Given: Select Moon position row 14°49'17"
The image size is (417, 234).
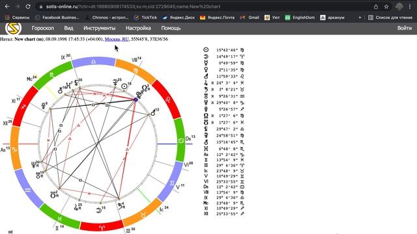Looking at the screenshot, I should coord(223,57).
